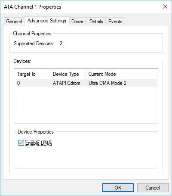The height and width of the screenshot is (196, 172).
Task: Switch to the General tab
Action: (x=14, y=22)
